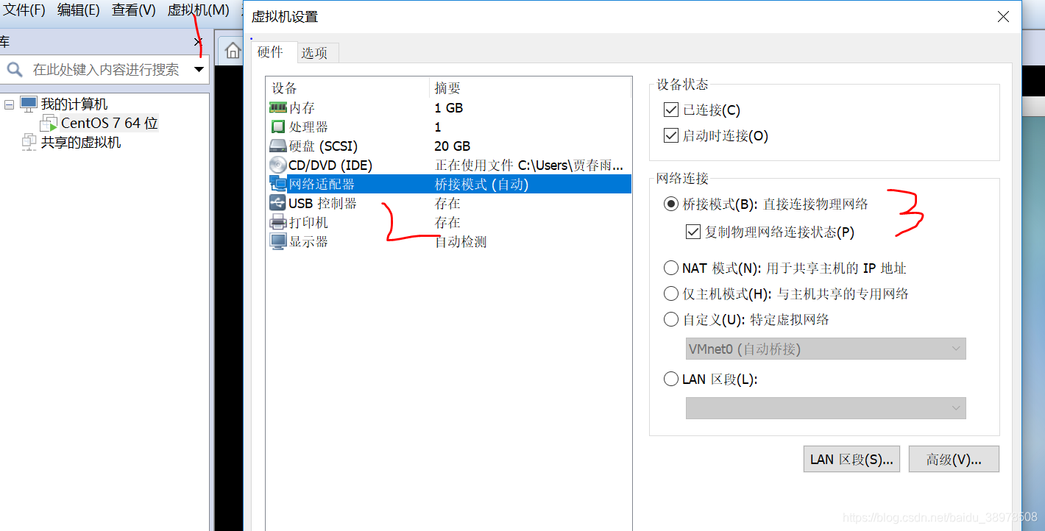The height and width of the screenshot is (531, 1045).
Task: Open the VM (虚拟机) menu
Action: [x=198, y=10]
